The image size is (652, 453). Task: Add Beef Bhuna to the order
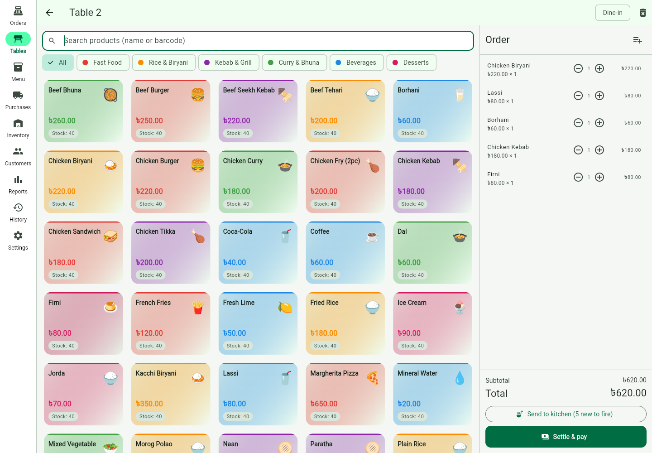83,111
